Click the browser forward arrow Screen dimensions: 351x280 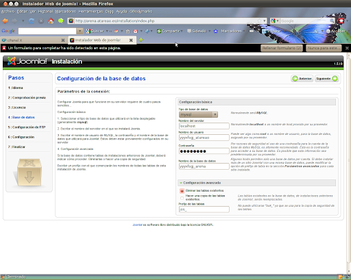14,21
